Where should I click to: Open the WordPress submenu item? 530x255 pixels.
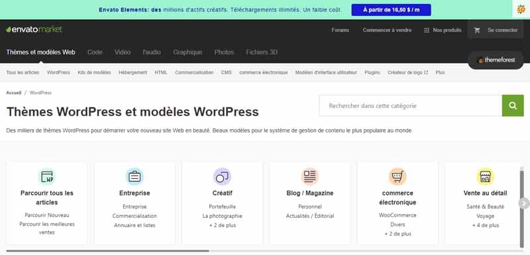58,72
